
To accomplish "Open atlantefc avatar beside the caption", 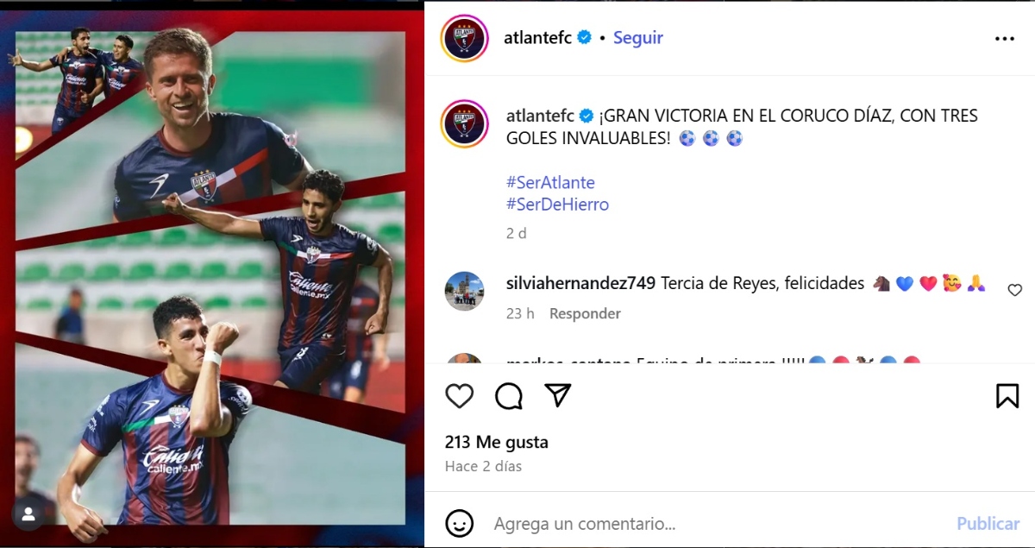I will click(465, 123).
